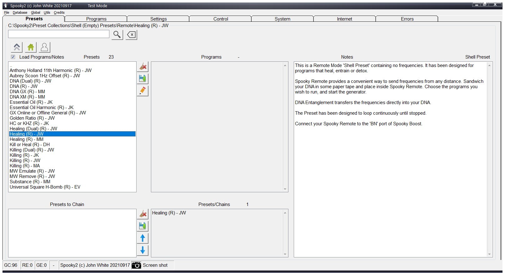Move chain preset down with blue arrow
Image resolution: width=505 pixels, height=273 pixels.
point(142,250)
